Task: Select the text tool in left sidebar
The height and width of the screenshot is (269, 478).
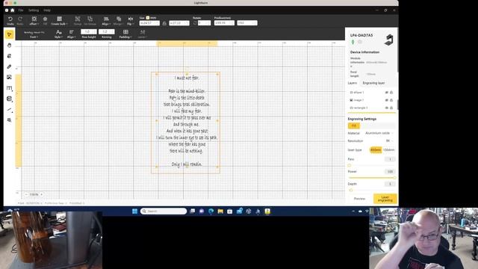Action: [9, 88]
